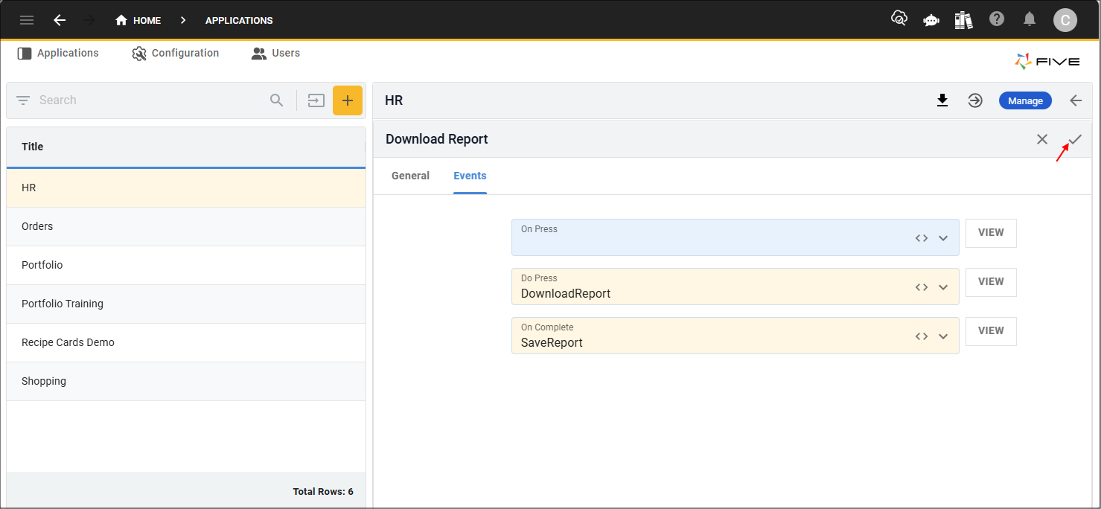Expand the On Complete dropdown arrow
Screen dimensions: 1101x509
click(943, 336)
